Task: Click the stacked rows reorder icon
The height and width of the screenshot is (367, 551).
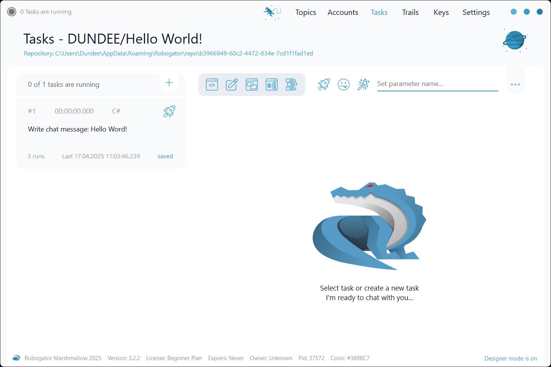Action: pos(292,84)
